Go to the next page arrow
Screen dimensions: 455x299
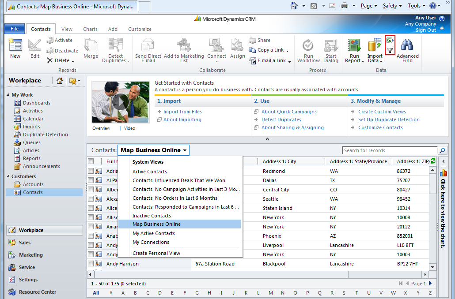430,284
